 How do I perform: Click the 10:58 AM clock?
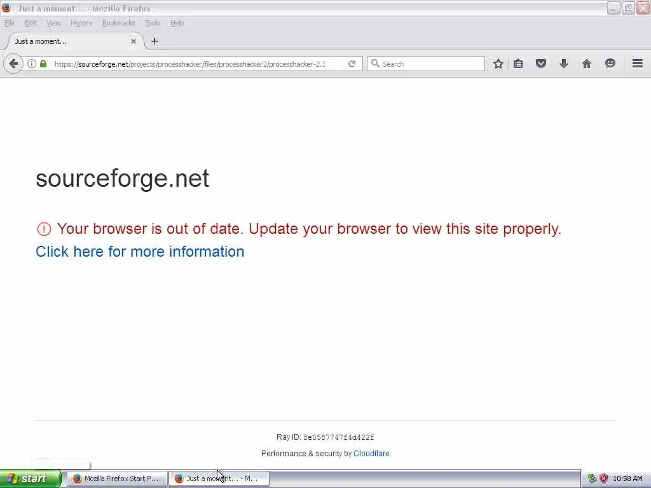point(627,479)
